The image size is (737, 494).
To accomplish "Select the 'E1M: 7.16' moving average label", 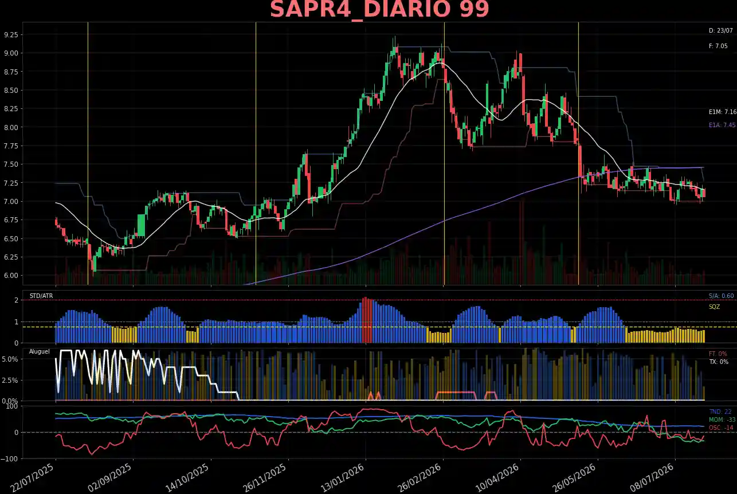I will pyautogui.click(x=722, y=112).
